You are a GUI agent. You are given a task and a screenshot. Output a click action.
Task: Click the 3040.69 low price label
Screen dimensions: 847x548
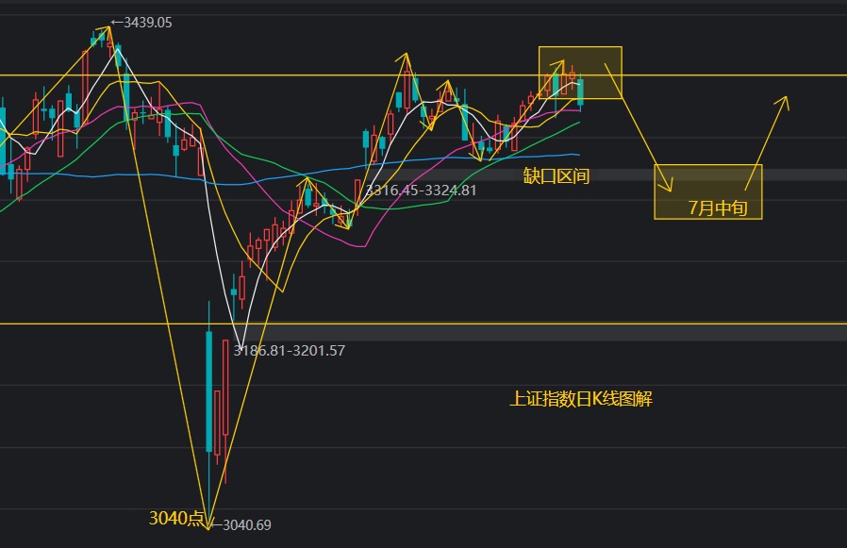241,524
